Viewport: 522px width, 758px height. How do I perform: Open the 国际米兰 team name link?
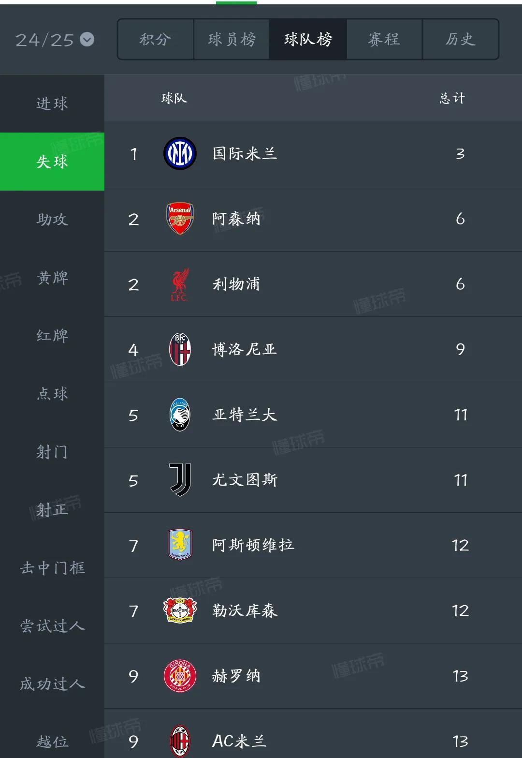coord(245,153)
